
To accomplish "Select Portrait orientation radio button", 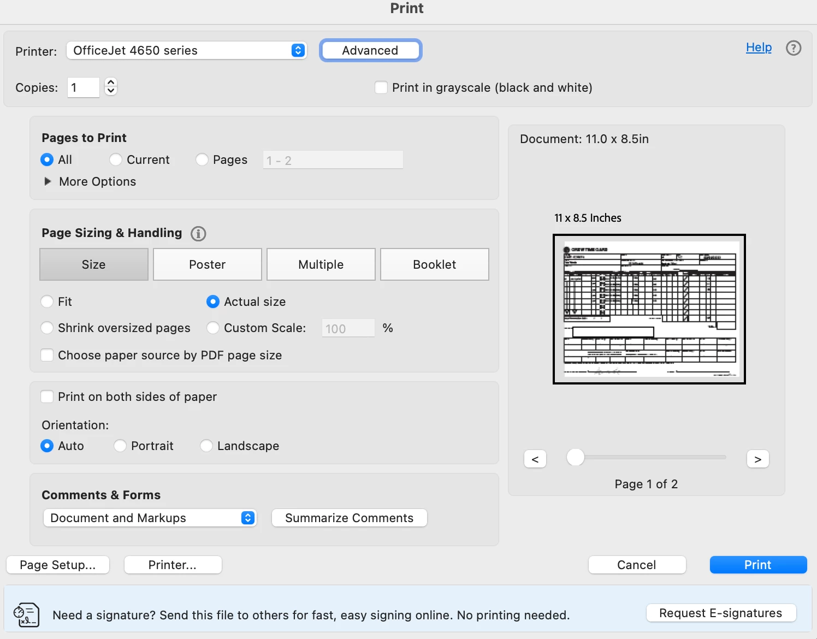I will tap(120, 446).
